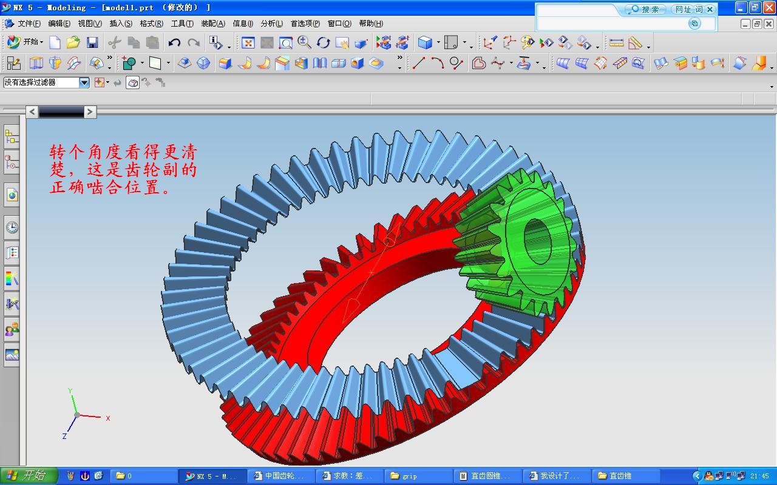Click the Sketch icon in the second toolbar

pyautogui.click(x=13, y=63)
